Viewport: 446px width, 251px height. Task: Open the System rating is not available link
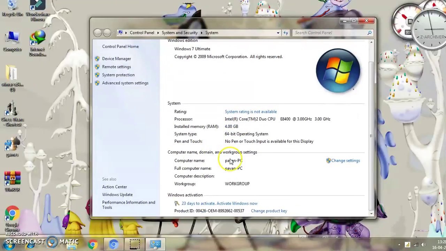251,112
